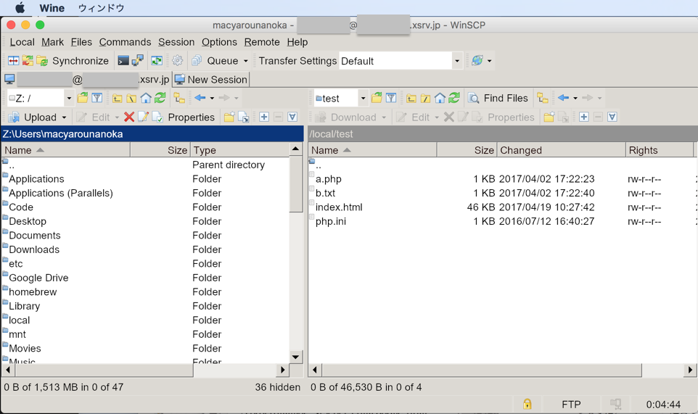Switch to the xsrv.jp session tab

[87, 80]
